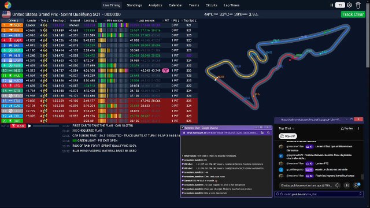370x208 pixels.
Task: Click the delay field showing 25
Action: point(340,5)
